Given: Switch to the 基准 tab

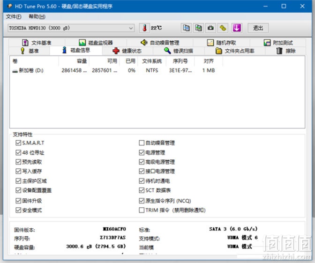Looking at the screenshot, I should click(x=30, y=51).
